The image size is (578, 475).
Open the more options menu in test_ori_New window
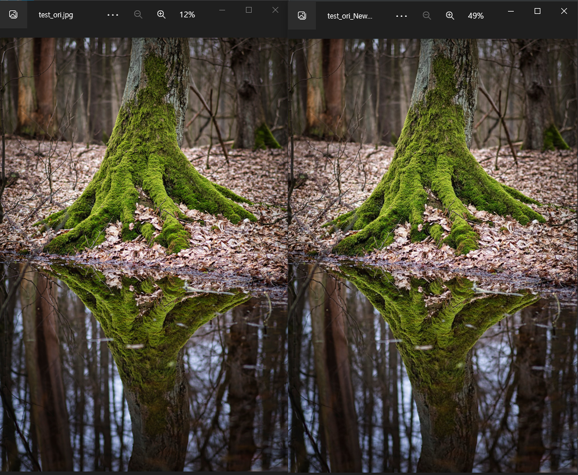(x=402, y=16)
